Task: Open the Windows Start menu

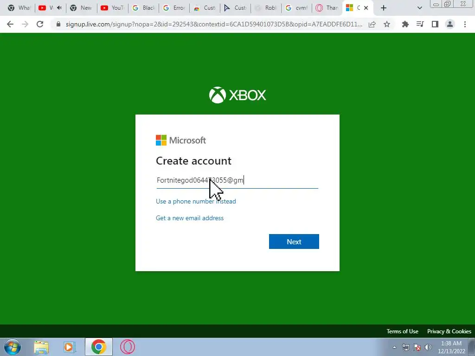Action: tap(13, 347)
